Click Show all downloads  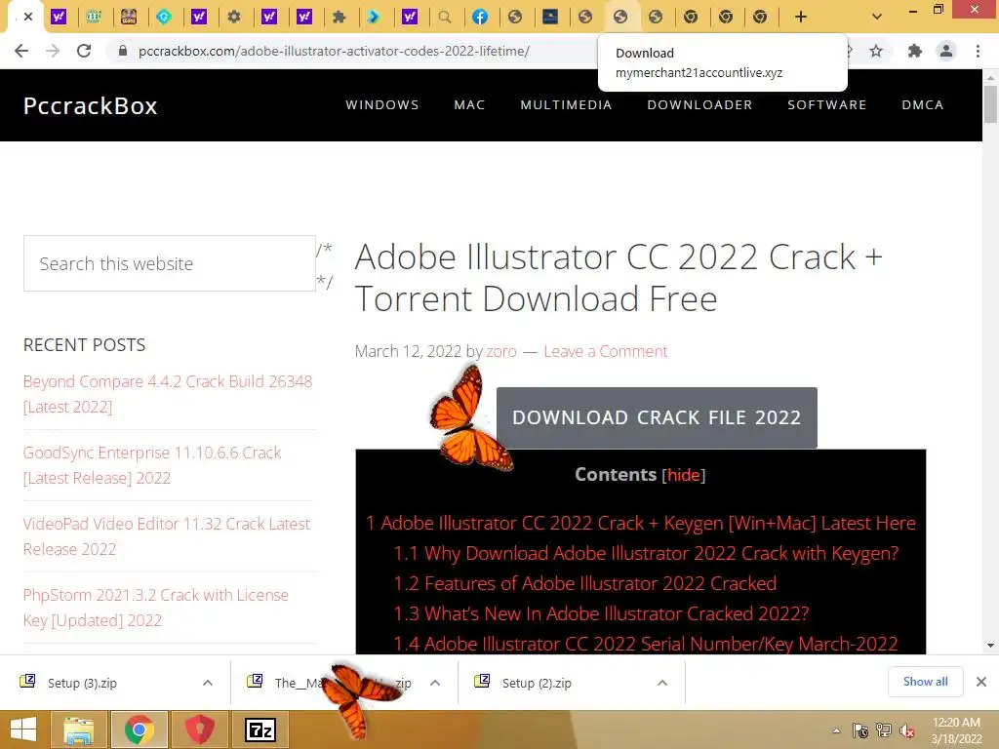925,682
